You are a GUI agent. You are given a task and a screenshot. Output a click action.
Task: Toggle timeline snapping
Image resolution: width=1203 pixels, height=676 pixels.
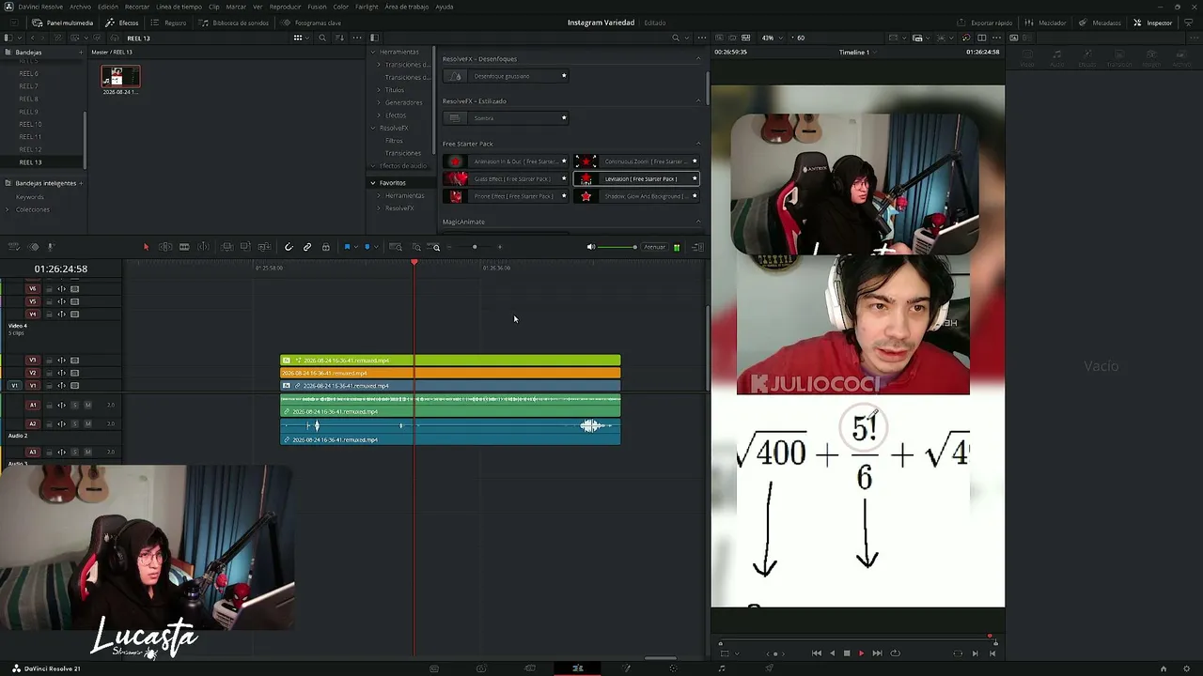[289, 247]
